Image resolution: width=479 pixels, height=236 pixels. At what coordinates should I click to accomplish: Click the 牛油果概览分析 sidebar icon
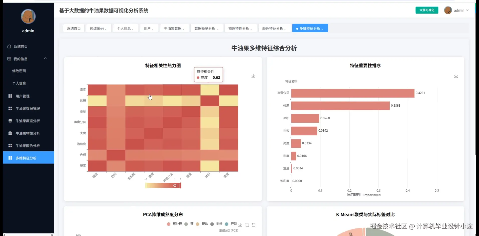click(x=10, y=121)
